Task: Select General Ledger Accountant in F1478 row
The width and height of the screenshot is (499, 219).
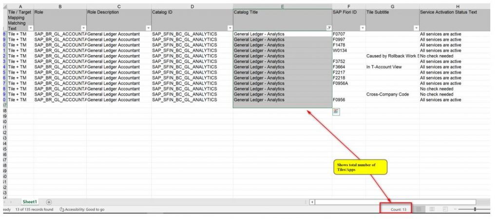Action: pos(119,45)
